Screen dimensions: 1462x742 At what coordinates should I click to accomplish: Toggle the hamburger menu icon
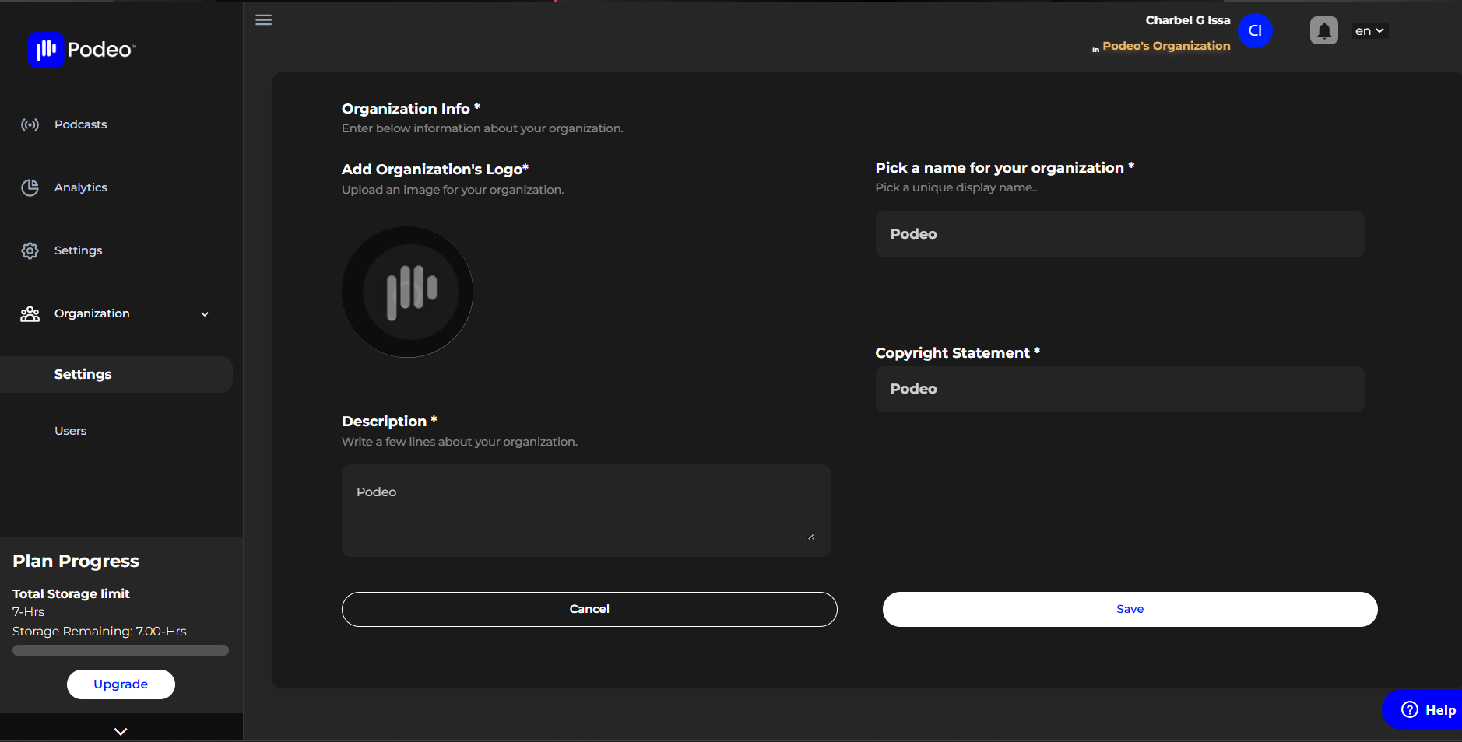click(x=264, y=20)
